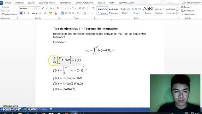Open the Verdana font name dropdown
This screenshot has width=202, height=114.
(x=33, y=8)
